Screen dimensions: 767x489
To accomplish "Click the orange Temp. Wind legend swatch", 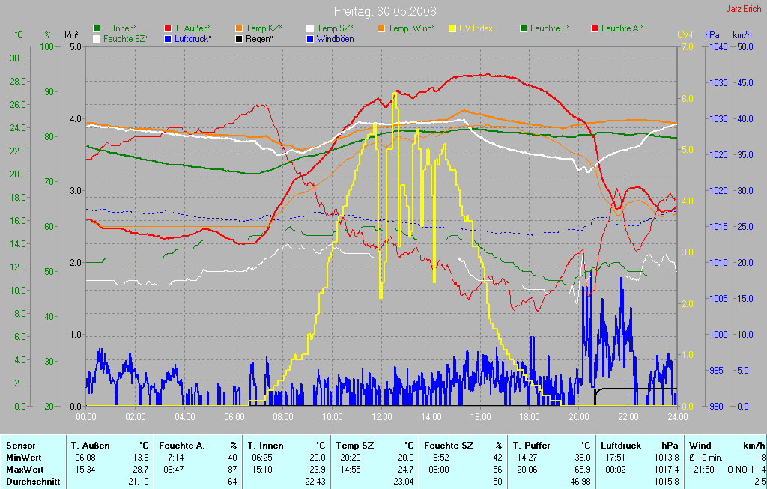I will [381, 29].
